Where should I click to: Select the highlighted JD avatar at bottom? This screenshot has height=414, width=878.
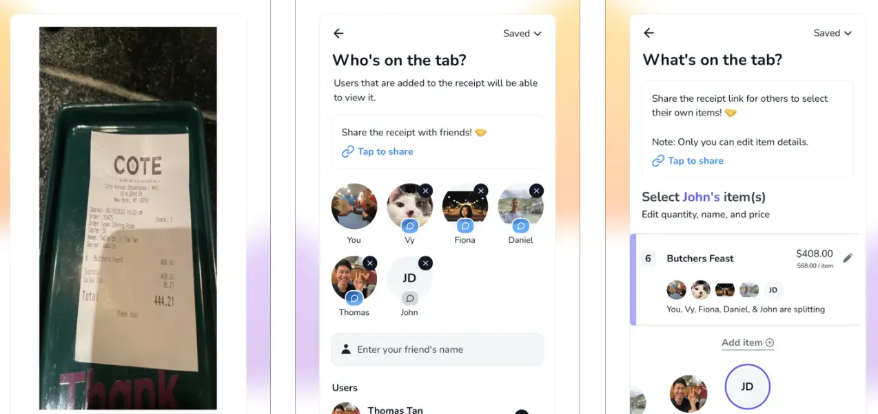747,386
